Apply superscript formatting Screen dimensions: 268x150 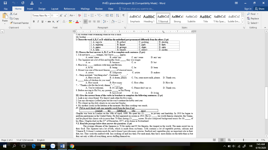[58, 22]
